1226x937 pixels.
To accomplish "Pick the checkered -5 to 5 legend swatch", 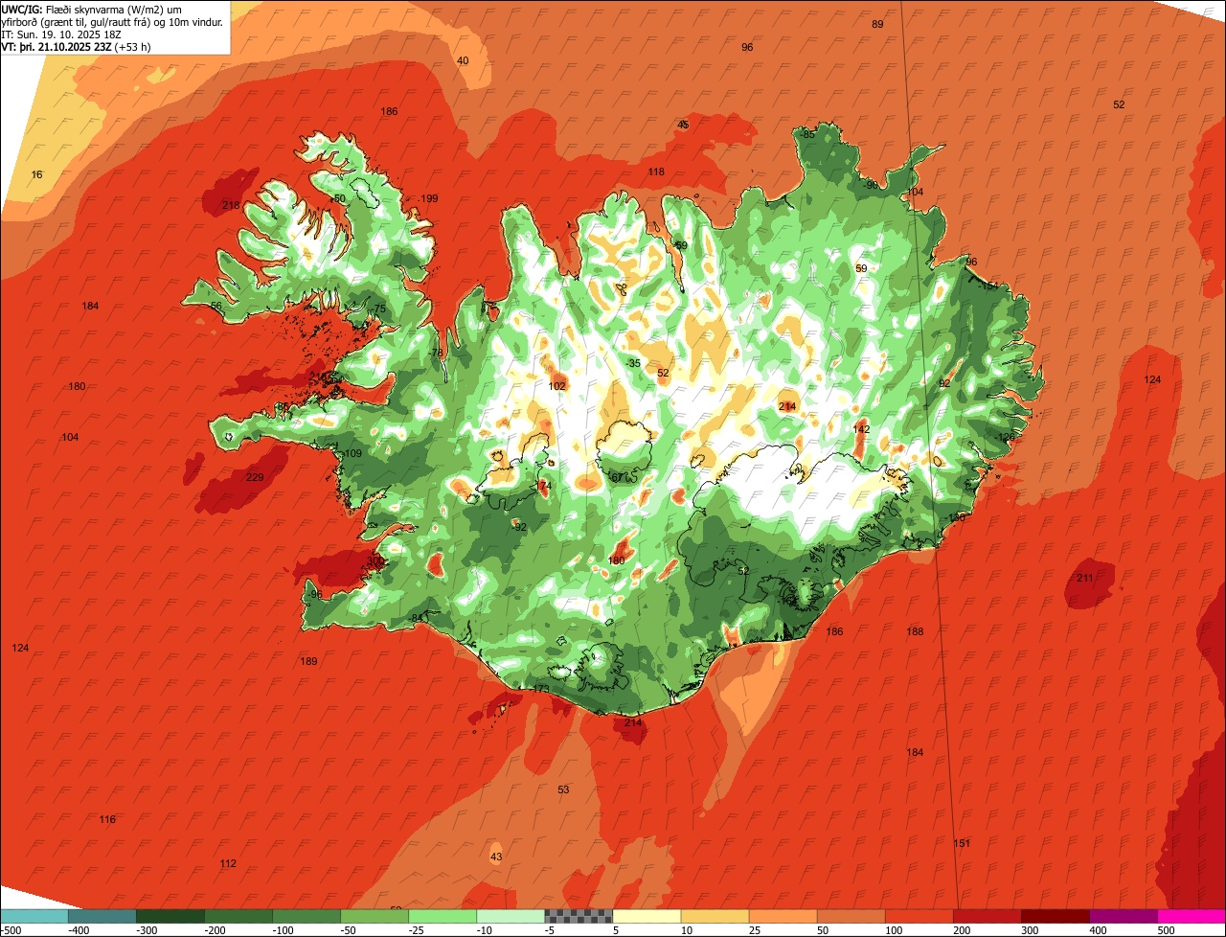I will coord(579,915).
